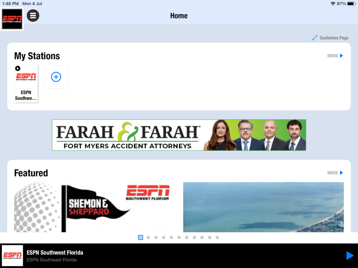The image size is (358, 268).
Task: Tap the Wi-Fi status icon
Action: point(333,4)
